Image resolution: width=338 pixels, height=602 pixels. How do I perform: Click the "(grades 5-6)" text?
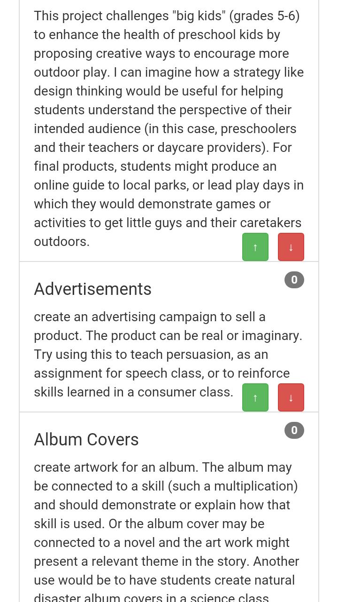(264, 16)
